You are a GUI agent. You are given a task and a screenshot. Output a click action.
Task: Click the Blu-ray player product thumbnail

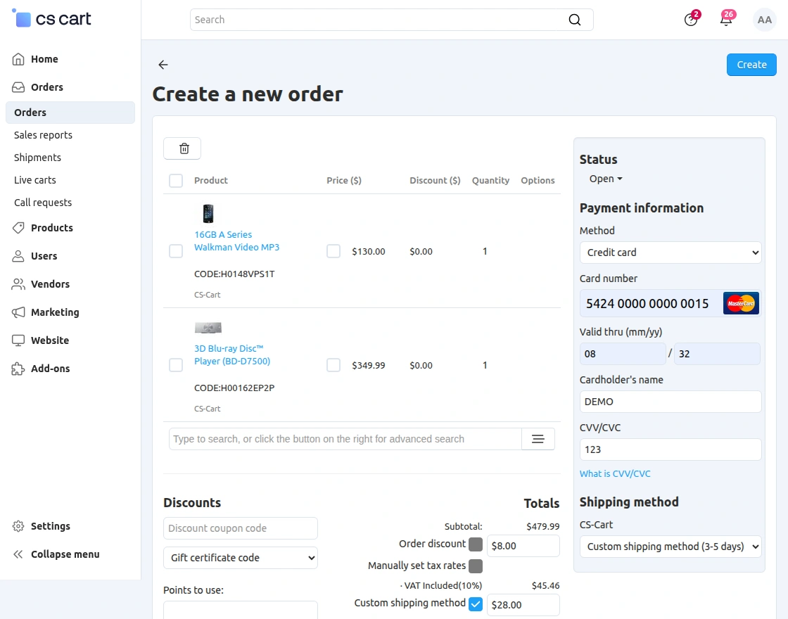(x=208, y=328)
